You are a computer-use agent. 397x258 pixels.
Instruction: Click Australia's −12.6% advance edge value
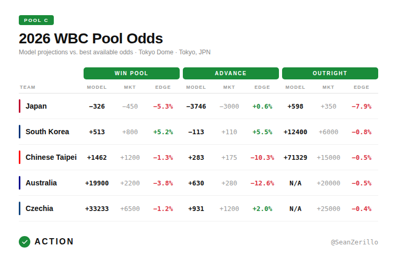click(x=262, y=183)
